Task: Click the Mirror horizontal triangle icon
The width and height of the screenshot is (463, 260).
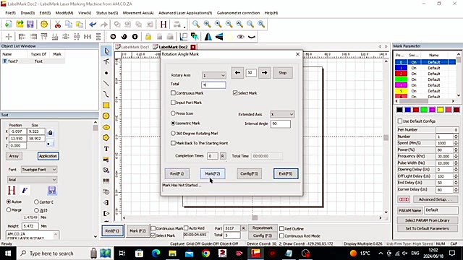Action: pyautogui.click(x=208, y=37)
